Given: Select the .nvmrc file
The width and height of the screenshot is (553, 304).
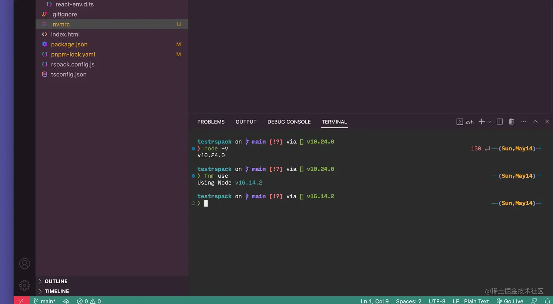Looking at the screenshot, I should click(112, 24).
